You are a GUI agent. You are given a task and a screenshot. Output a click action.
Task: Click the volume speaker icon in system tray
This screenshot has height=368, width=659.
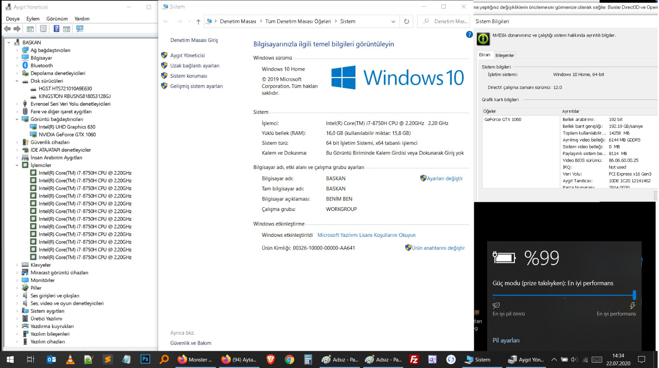(x=575, y=360)
